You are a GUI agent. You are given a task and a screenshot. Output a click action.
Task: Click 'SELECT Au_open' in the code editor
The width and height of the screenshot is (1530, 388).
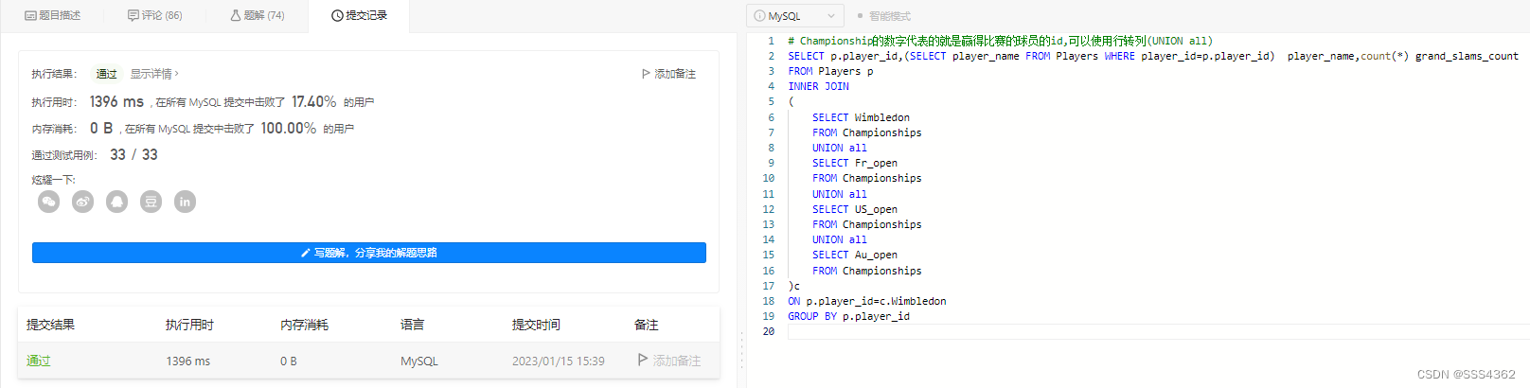point(855,255)
